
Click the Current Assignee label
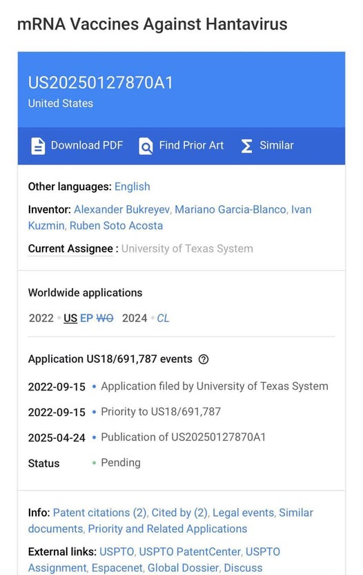pos(70,249)
